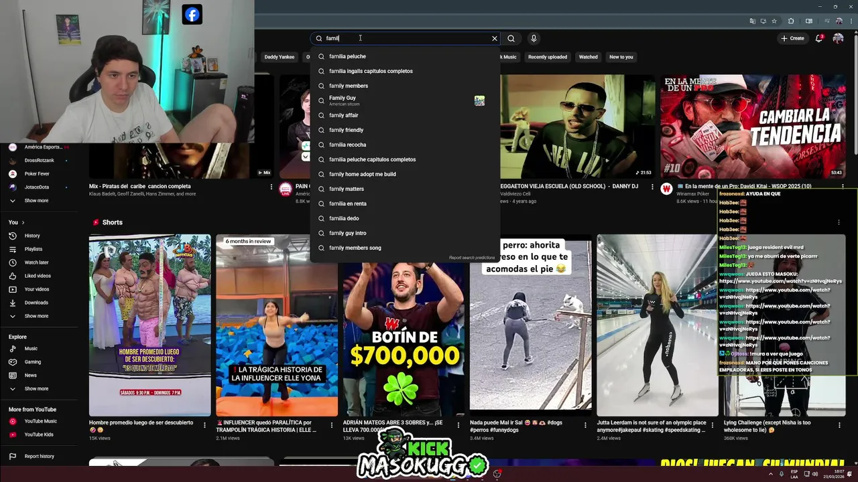The height and width of the screenshot is (482, 858).
Task: Clear the YouTube search box text
Action: point(495,38)
